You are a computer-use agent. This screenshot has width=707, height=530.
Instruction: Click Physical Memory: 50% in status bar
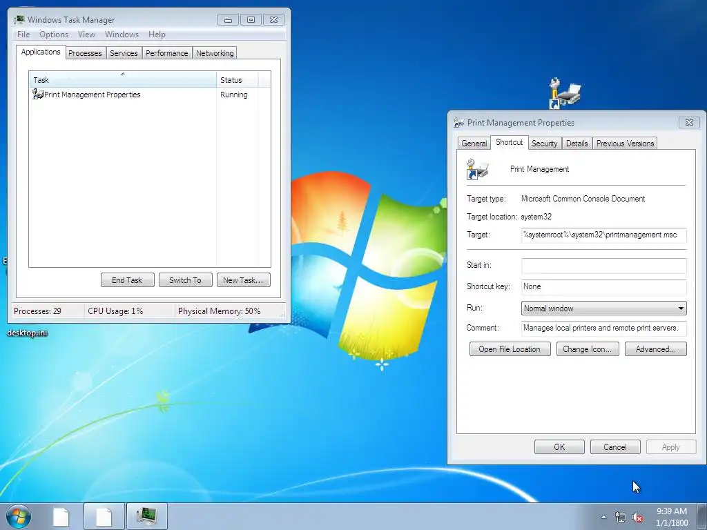click(219, 311)
